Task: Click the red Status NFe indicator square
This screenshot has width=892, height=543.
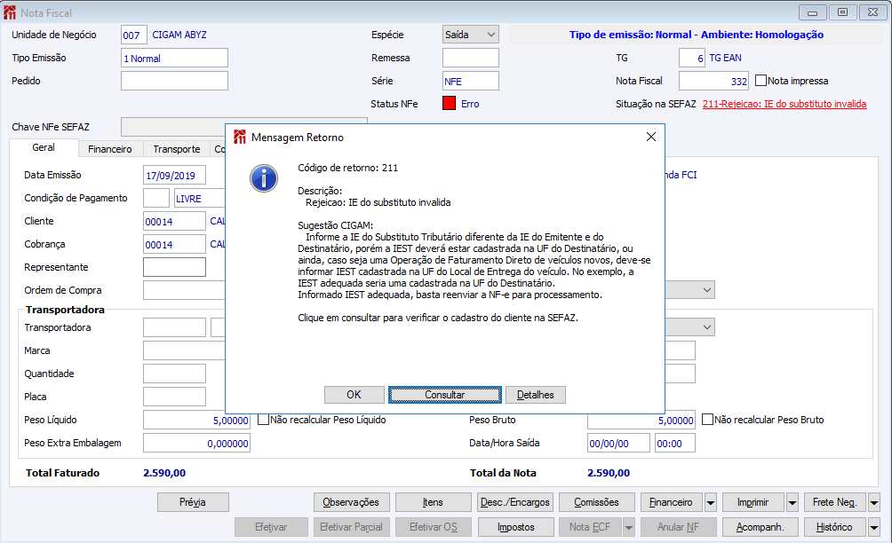Action: coord(449,104)
